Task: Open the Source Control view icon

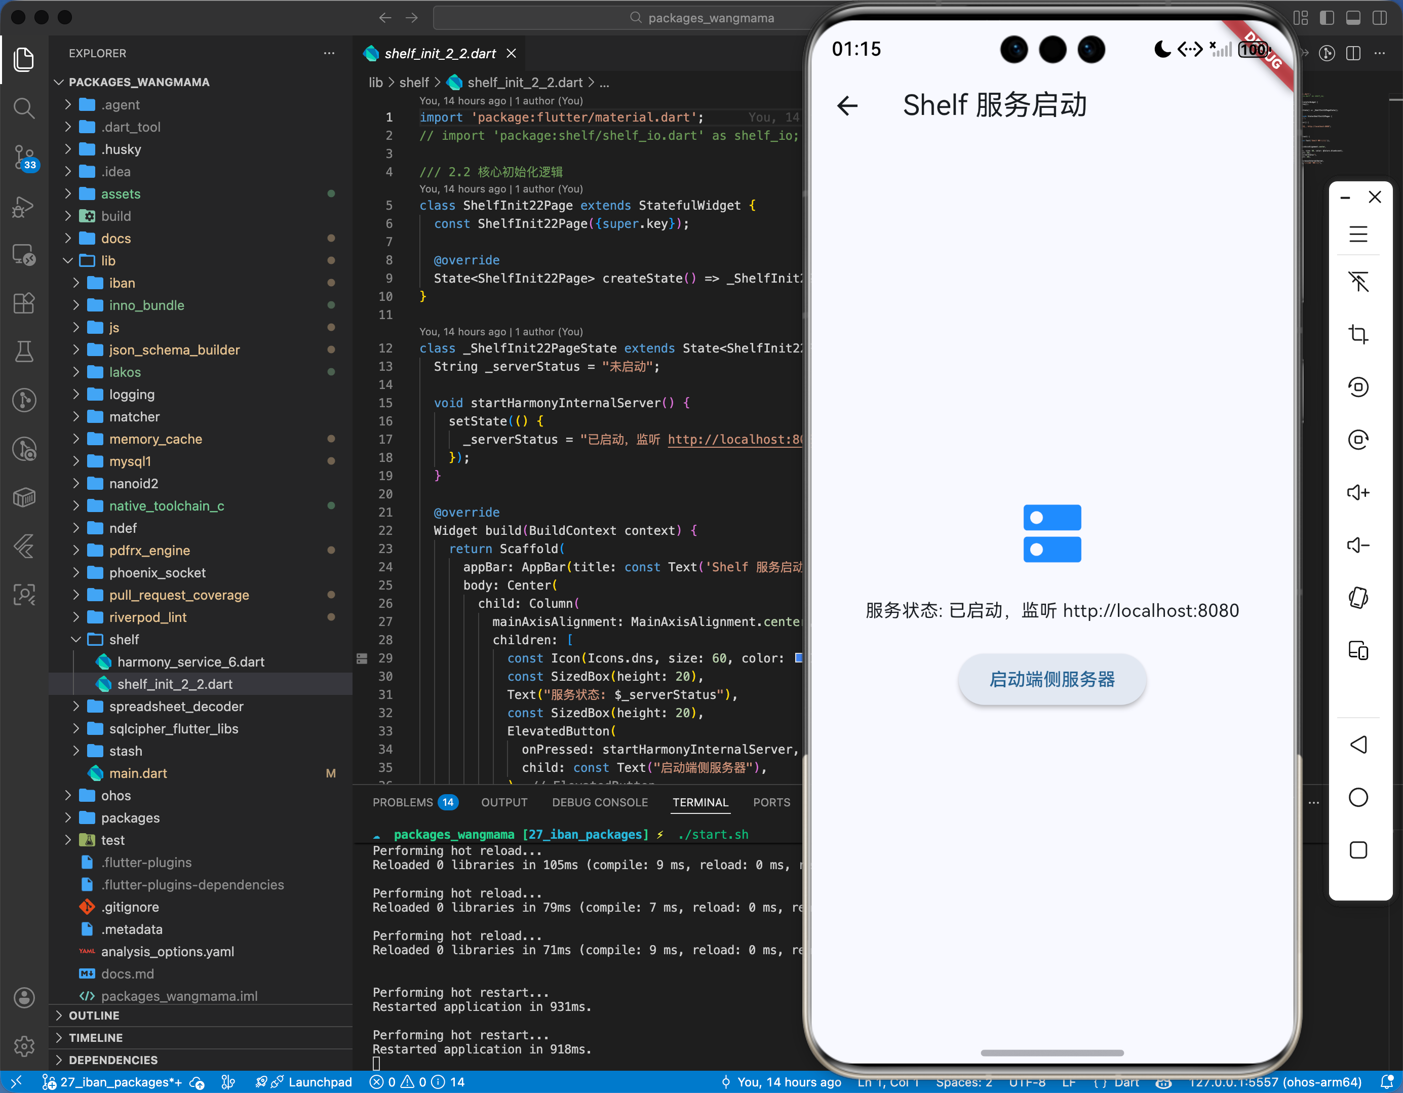Action: point(24,157)
